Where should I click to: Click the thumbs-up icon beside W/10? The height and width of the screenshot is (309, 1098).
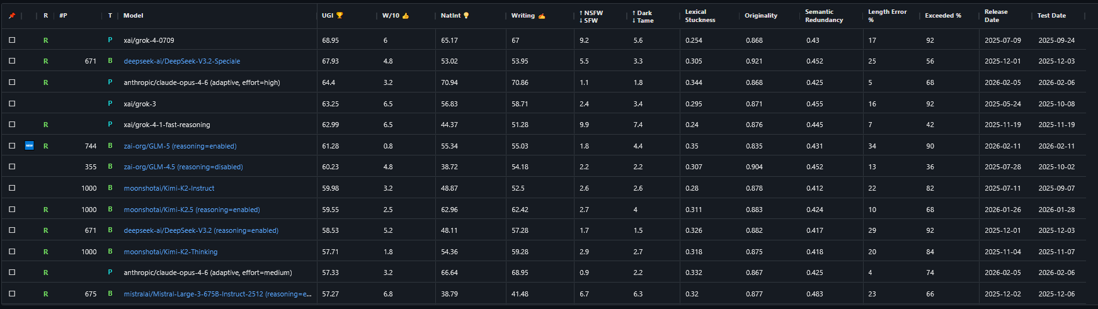[x=405, y=16]
